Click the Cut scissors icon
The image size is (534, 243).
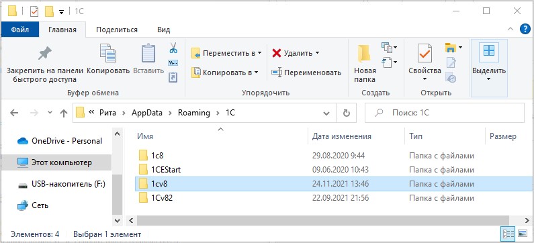[x=173, y=48]
